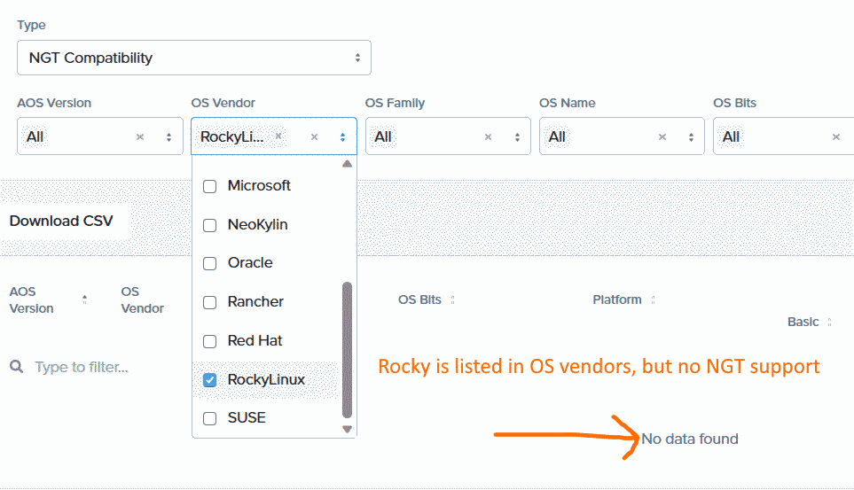Check the Red Hat vendor checkbox
Screen dimensions: 854x490
coord(209,341)
